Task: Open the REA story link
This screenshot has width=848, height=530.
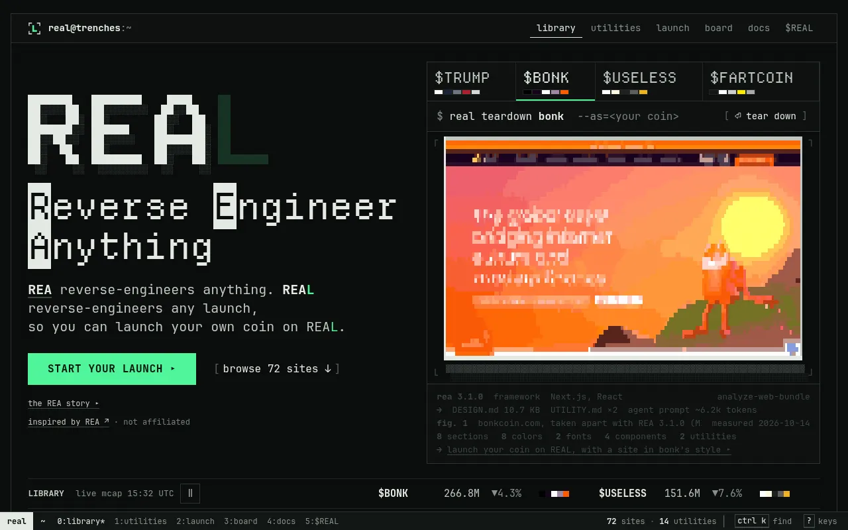Action: (x=64, y=403)
